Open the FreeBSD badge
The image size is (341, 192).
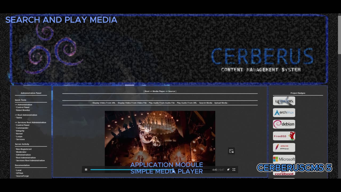pos(284,136)
